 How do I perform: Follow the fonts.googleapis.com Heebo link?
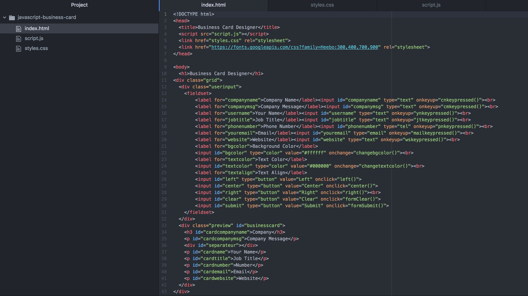(295, 47)
